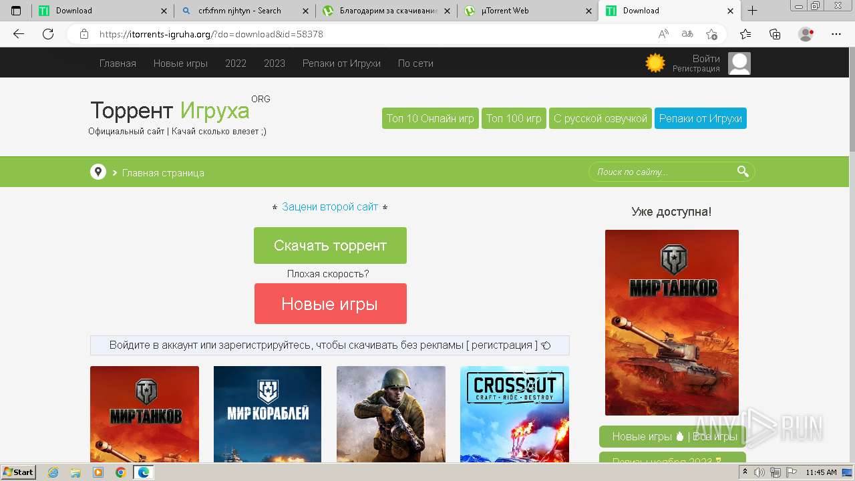Open Edge Settings and more menu

[836, 34]
